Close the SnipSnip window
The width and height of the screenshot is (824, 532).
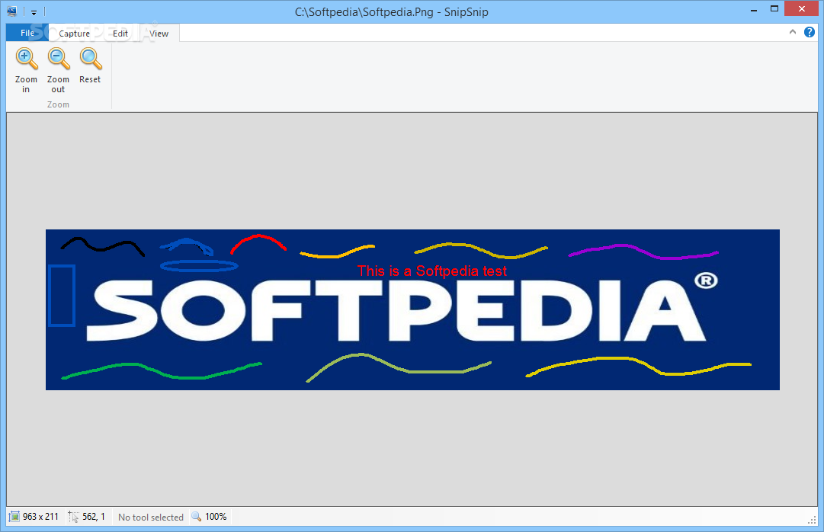click(801, 9)
